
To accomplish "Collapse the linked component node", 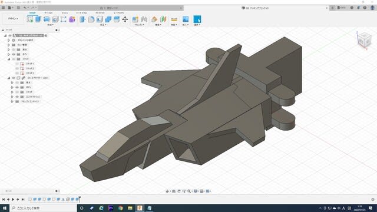I will tap(9, 78).
